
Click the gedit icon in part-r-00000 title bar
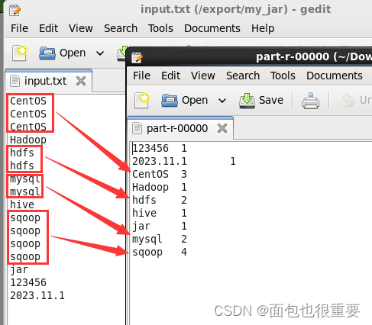(x=137, y=57)
